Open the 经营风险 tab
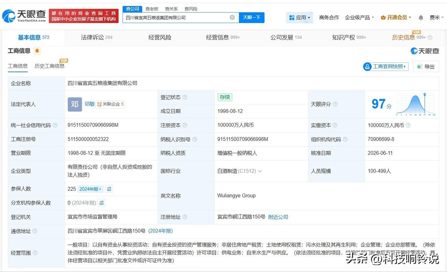This screenshot has height=272, width=447. 160,37
